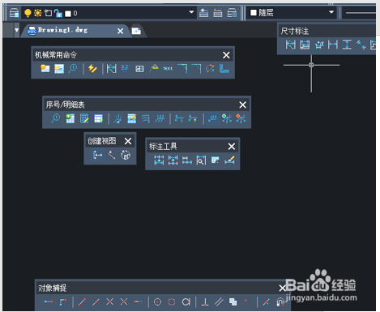Toggle quadrant snap icon in 对象捕捉

[x=172, y=301]
